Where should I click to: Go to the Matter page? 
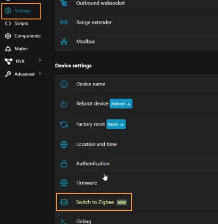21,49
